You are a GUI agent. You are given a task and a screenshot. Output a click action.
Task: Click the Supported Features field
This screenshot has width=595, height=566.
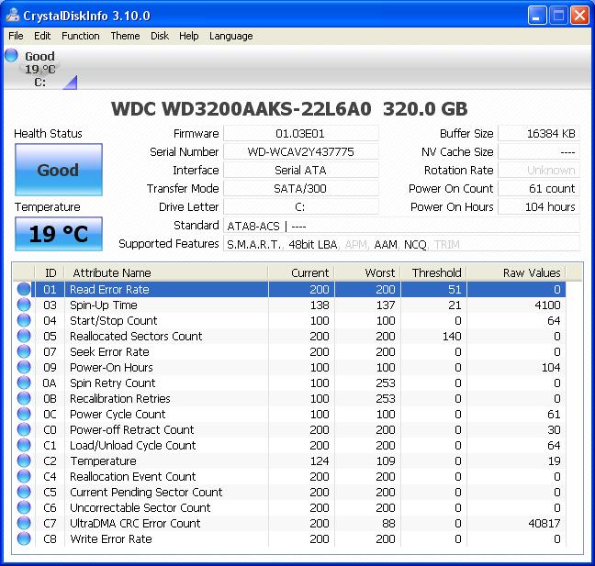coord(401,244)
